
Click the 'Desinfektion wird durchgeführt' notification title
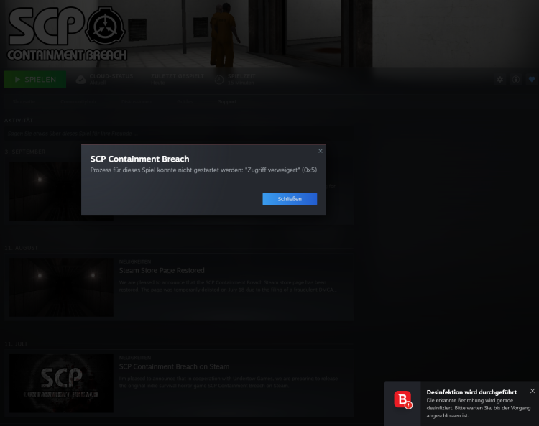click(x=471, y=392)
